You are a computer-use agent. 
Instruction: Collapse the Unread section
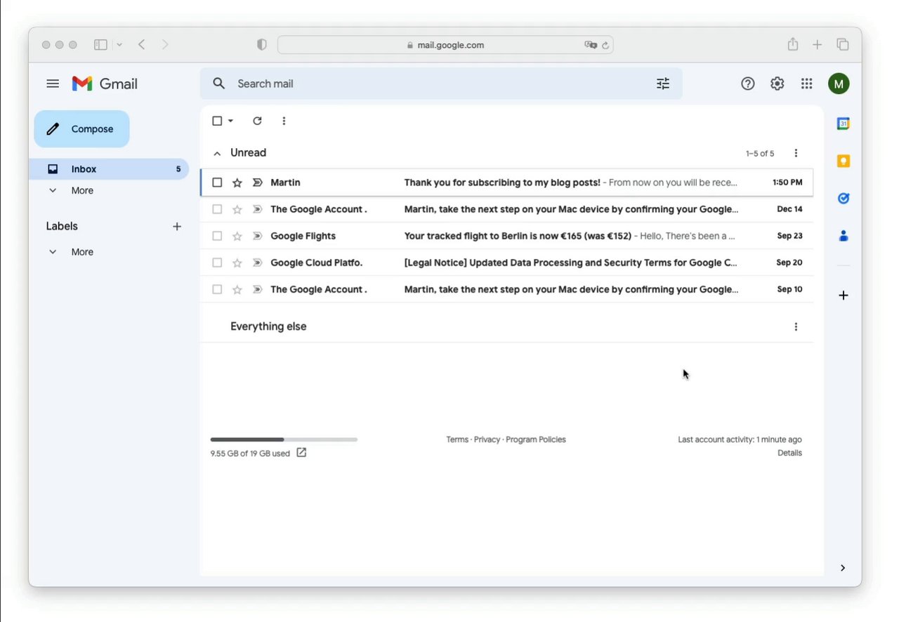[217, 153]
